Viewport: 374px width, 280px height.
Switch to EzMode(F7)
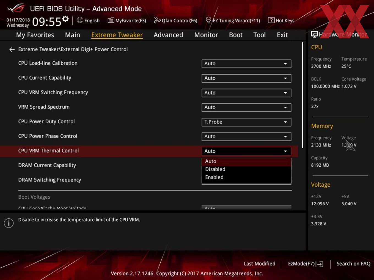click(306, 264)
